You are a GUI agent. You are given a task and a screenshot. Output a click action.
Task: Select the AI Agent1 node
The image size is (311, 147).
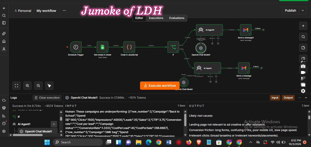point(209,30)
